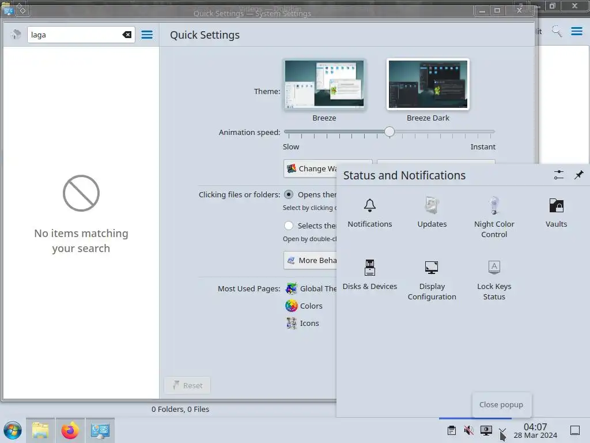Select the Breeze Dark theme thumbnail
The image size is (590, 443).
pyautogui.click(x=428, y=84)
